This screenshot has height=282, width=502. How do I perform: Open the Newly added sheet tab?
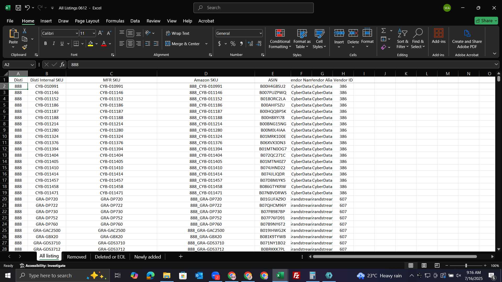pos(147,257)
